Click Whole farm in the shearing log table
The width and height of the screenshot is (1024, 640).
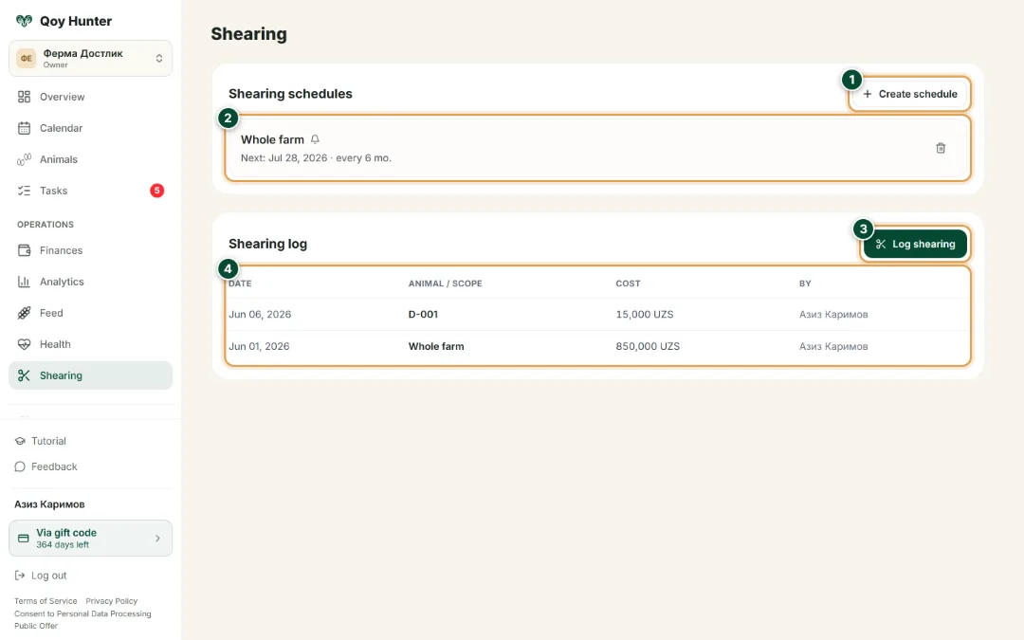pos(436,346)
